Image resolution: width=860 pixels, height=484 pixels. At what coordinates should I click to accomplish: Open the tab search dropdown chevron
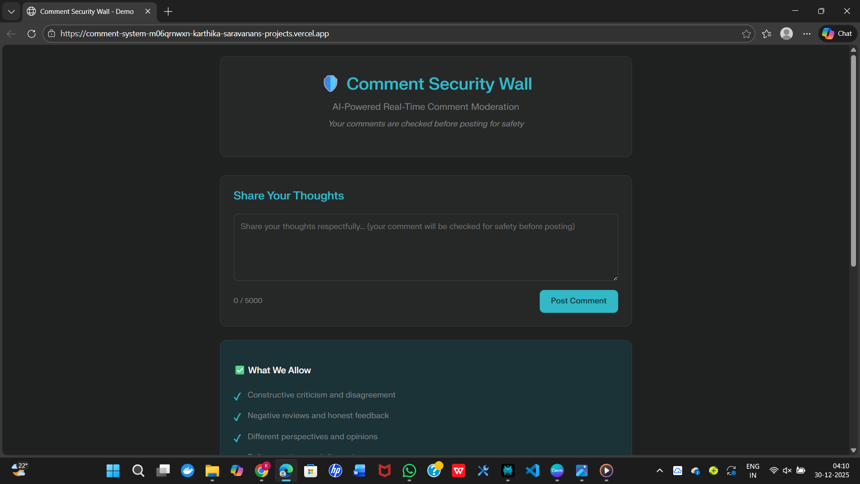pyautogui.click(x=11, y=12)
